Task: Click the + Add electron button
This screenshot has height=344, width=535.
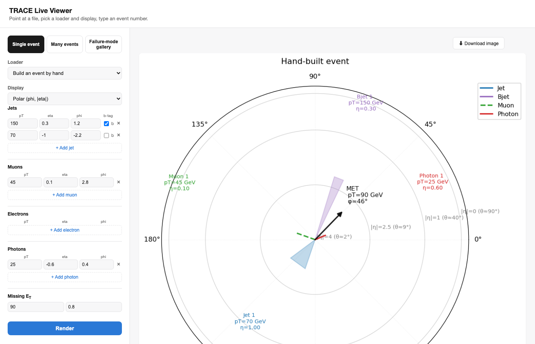Action: pos(65,230)
